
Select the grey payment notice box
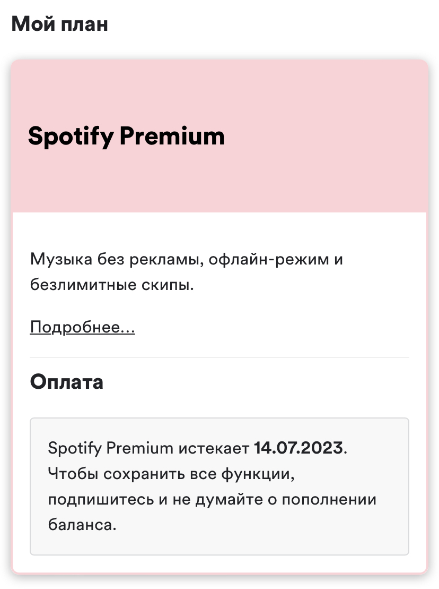point(219,486)
